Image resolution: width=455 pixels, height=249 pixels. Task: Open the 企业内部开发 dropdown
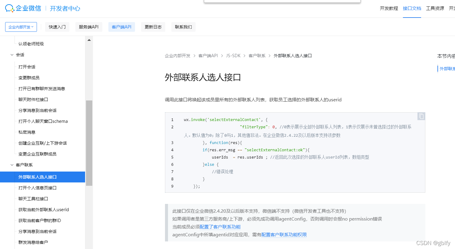point(21,27)
